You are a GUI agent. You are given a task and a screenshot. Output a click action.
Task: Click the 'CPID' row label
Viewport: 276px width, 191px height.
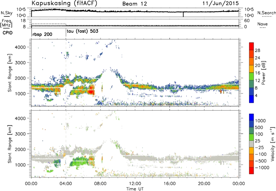[8, 33]
